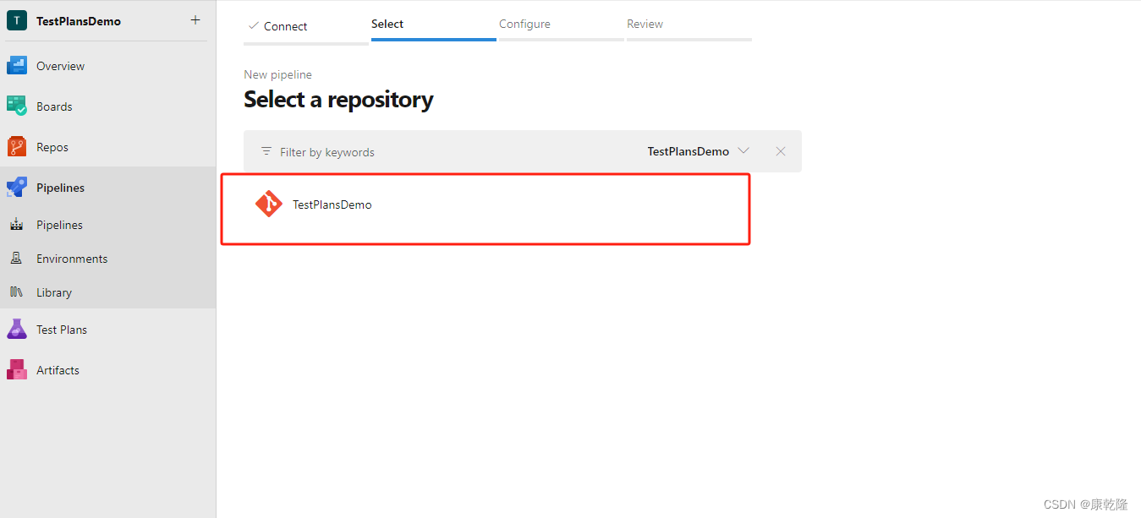Click the filter lines icon

click(x=266, y=151)
